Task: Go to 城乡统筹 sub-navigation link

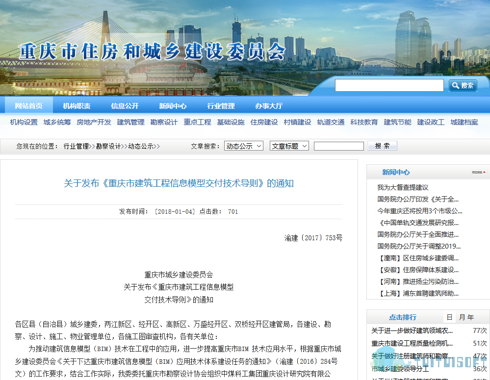Action: click(x=57, y=122)
